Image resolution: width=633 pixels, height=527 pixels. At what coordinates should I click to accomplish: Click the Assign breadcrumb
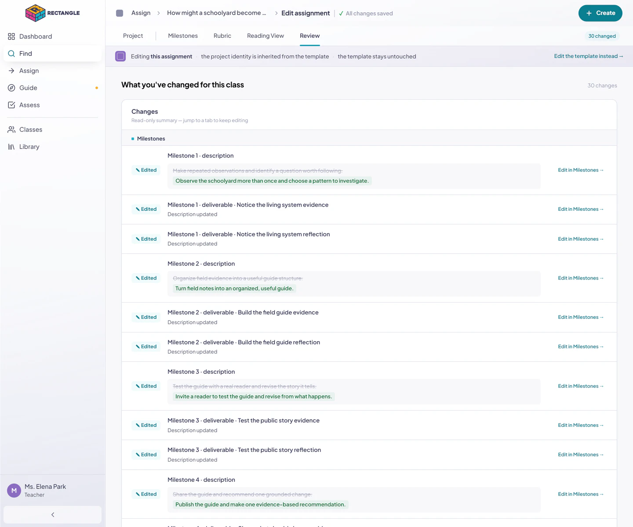141,13
